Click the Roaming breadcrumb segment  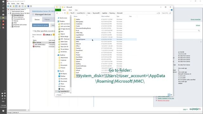point(112,13)
